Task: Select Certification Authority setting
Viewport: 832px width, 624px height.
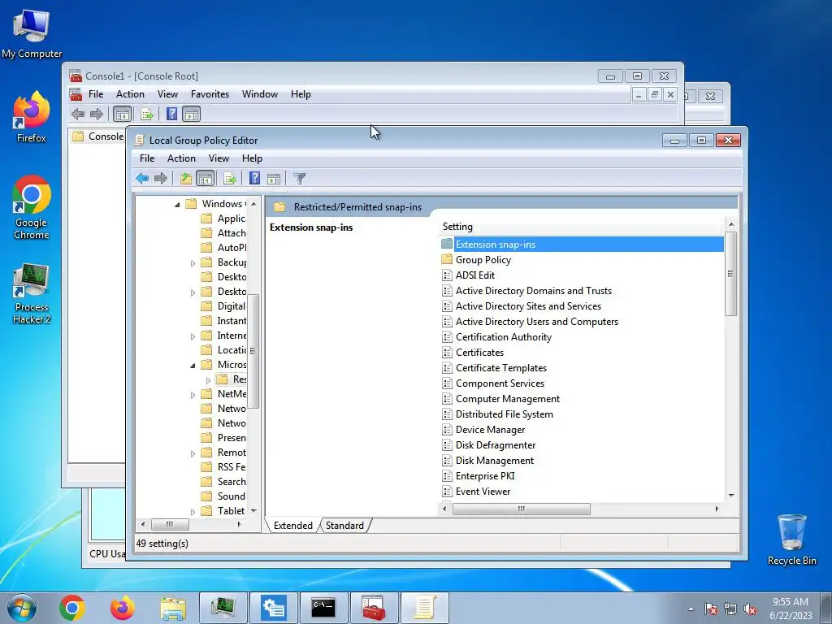Action: (x=503, y=337)
